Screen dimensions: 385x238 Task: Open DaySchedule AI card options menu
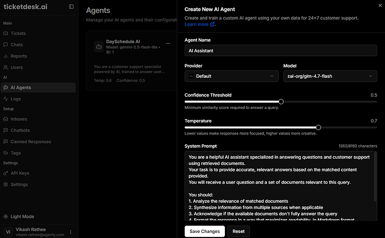(168, 43)
